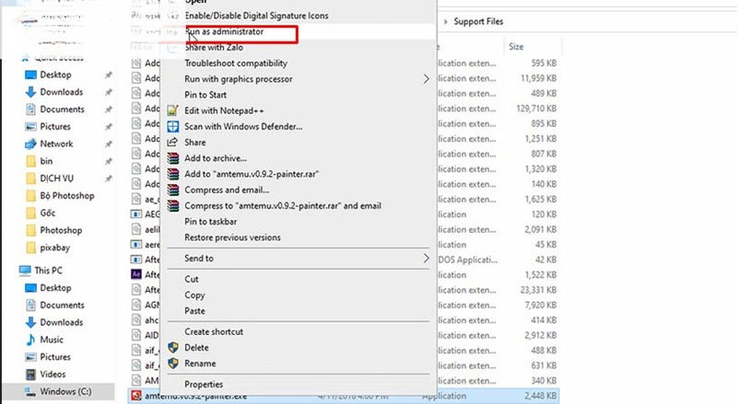Click Downloads arrow icon under Quick access
Image resolution: width=737 pixels, height=404 pixels.
coord(30,92)
